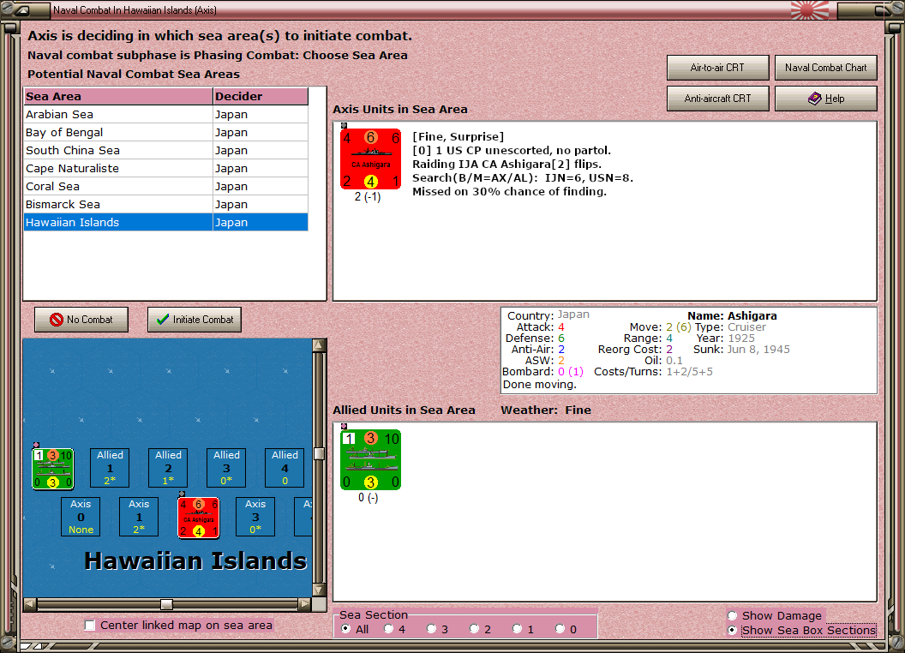Image resolution: width=905 pixels, height=653 pixels.
Task: Click the Allied 2 sea box section
Action: click(168, 468)
